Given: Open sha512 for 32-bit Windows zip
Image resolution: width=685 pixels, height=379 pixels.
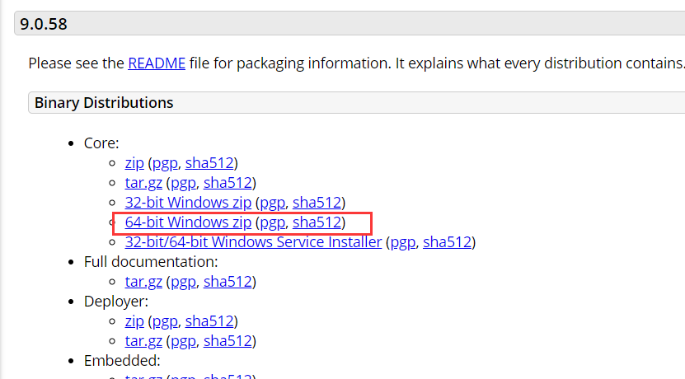Looking at the screenshot, I should tap(317, 203).
